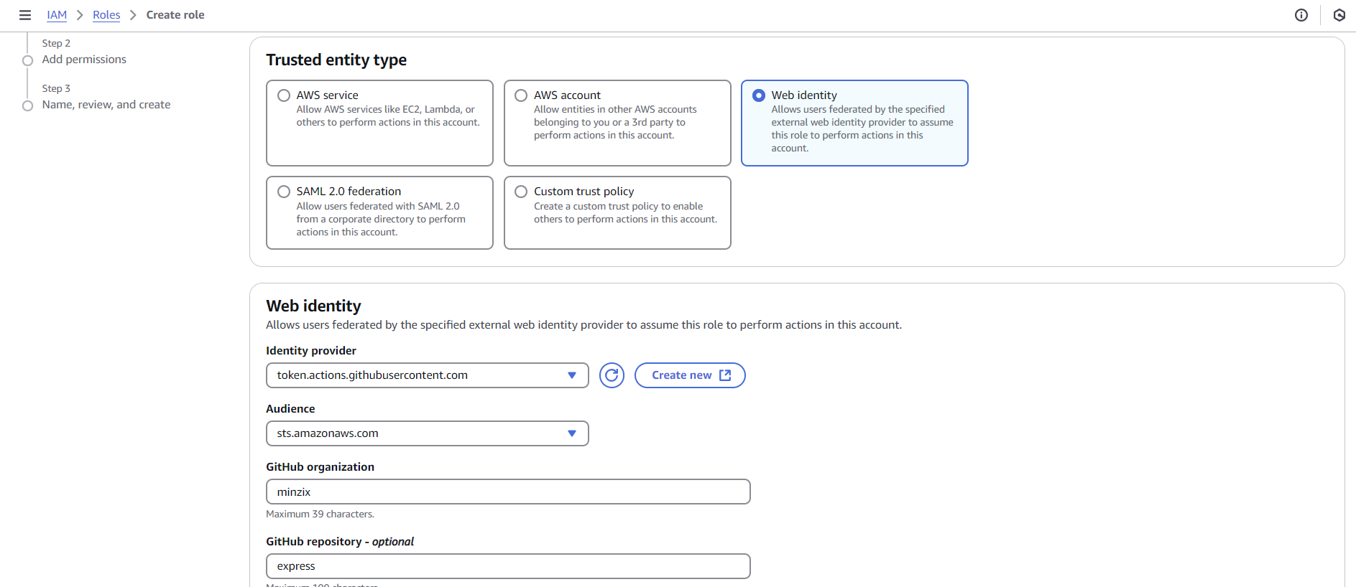Go to the Roles breadcrumb link
Viewport: 1356px width, 587px height.
pos(106,15)
